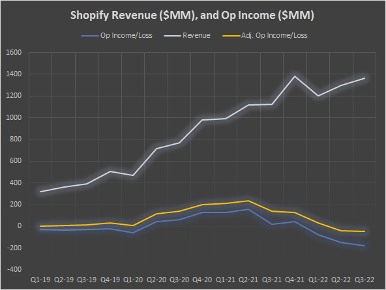Image resolution: width=386 pixels, height=290 pixels.
Task: Click the Op Income/Loss legend entry
Action: pos(117,36)
